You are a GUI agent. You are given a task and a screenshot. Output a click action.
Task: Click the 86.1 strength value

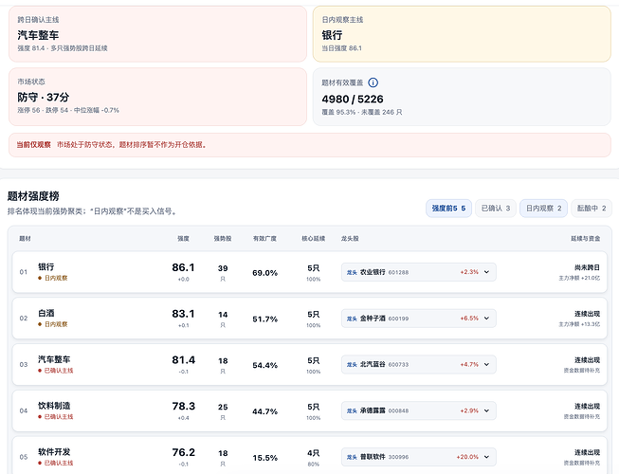click(x=183, y=267)
